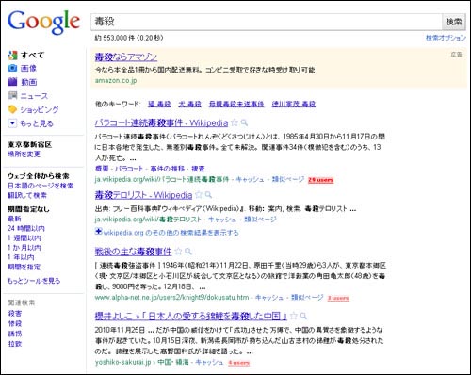
Task: Jump to 事件の推移 section sitelink
Action: point(168,169)
